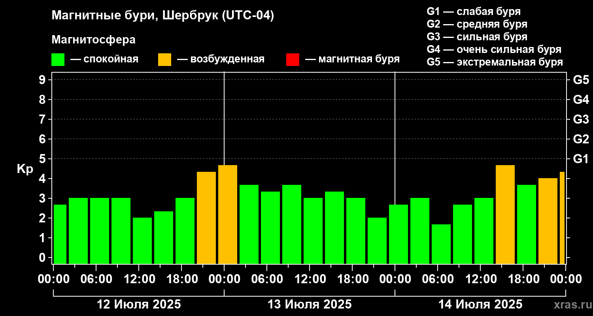Click the orange bar starting 15:00 on 14 July
593x316 pixels.
pyautogui.click(x=505, y=214)
